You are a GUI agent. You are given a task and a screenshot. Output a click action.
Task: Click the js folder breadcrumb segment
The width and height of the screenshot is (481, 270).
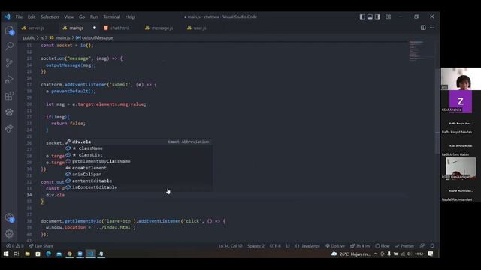(x=42, y=38)
